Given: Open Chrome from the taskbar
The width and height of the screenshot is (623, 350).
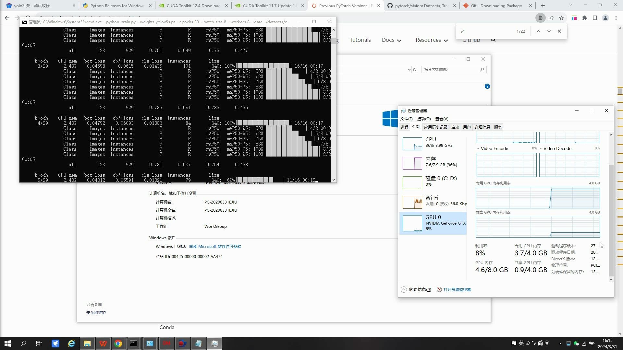Looking at the screenshot, I should [x=118, y=344].
